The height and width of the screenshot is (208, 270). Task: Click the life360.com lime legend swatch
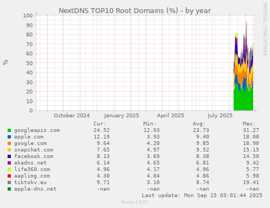(x=9, y=169)
